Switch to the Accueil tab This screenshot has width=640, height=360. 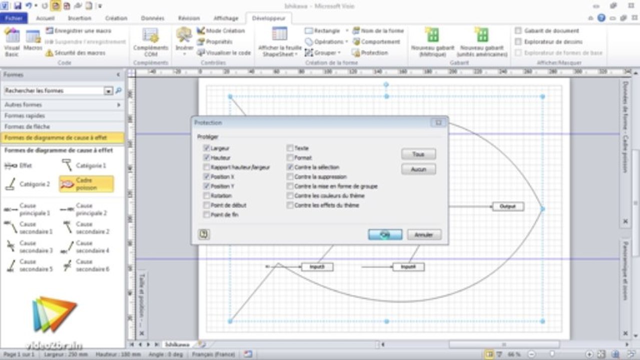pos(45,18)
